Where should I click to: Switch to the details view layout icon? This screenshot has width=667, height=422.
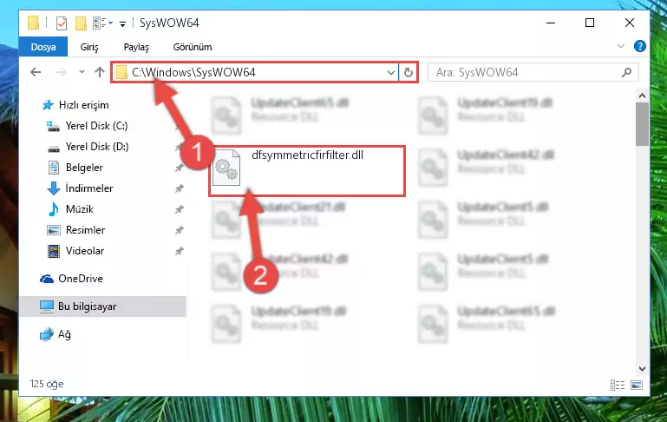click(x=618, y=385)
